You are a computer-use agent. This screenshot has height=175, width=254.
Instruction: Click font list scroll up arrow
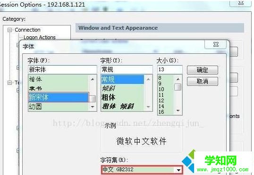point(93,79)
